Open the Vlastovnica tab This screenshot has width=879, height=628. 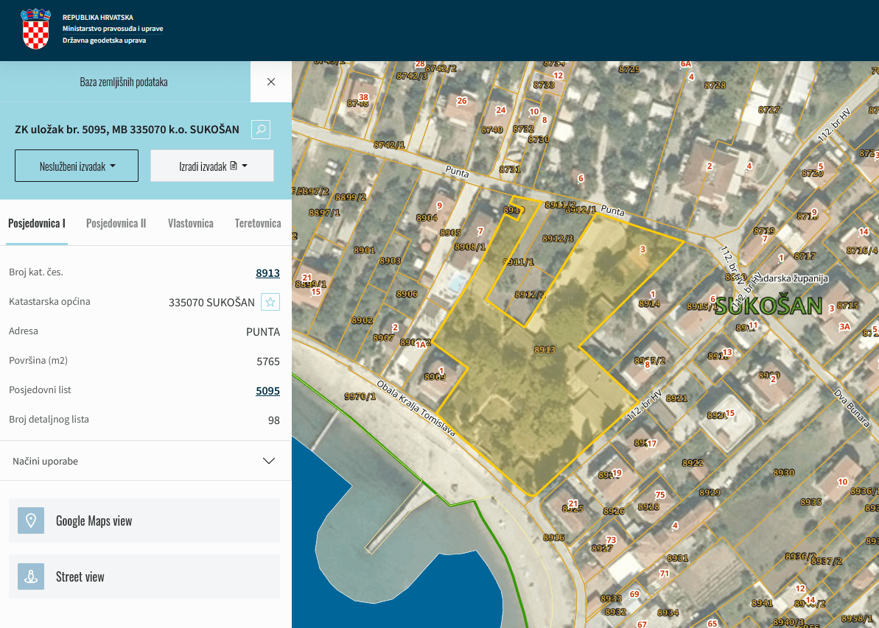point(190,223)
